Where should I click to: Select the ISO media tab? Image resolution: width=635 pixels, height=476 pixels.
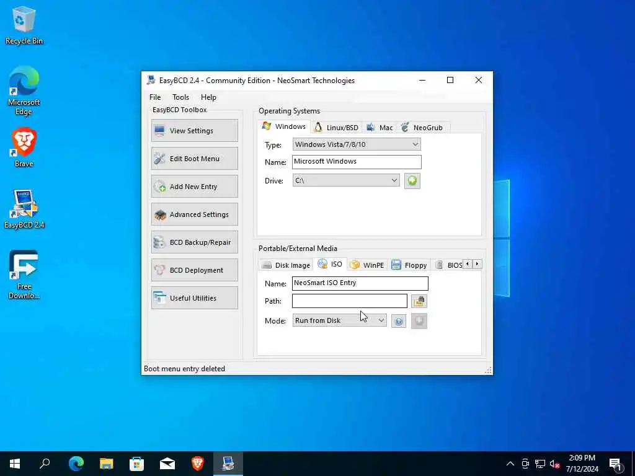[x=330, y=264]
